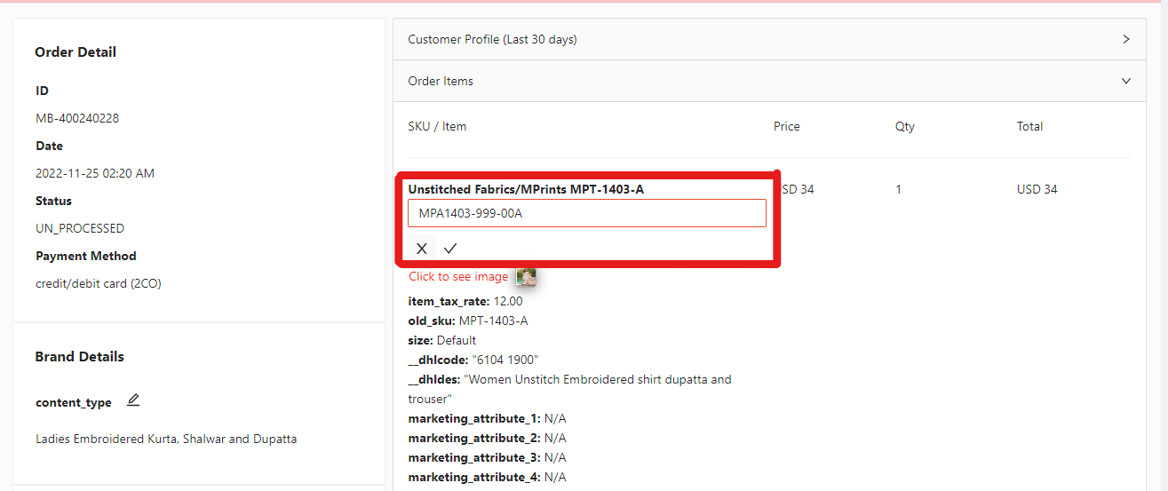The image size is (1168, 491).
Task: Confirm the SKU edit with checkmark icon
Action: [450, 249]
